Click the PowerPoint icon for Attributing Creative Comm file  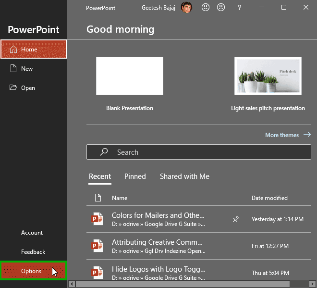98,246
